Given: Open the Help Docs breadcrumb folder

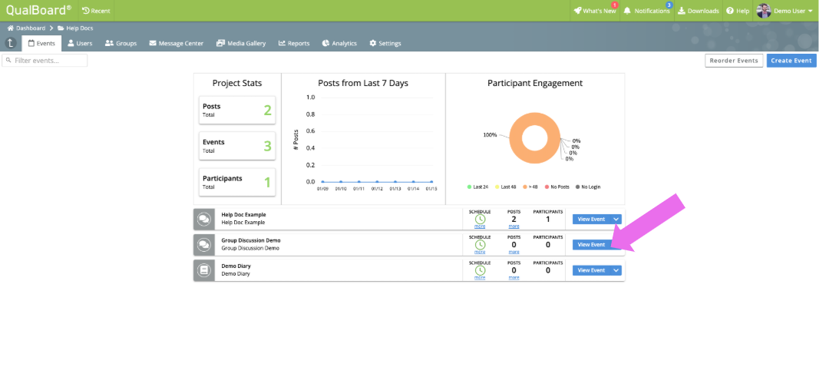Looking at the screenshot, I should (x=75, y=28).
